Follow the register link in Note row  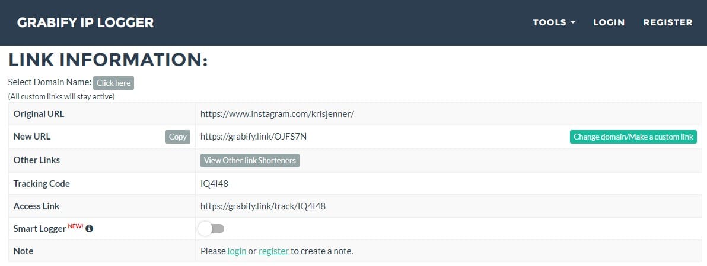[x=273, y=251]
